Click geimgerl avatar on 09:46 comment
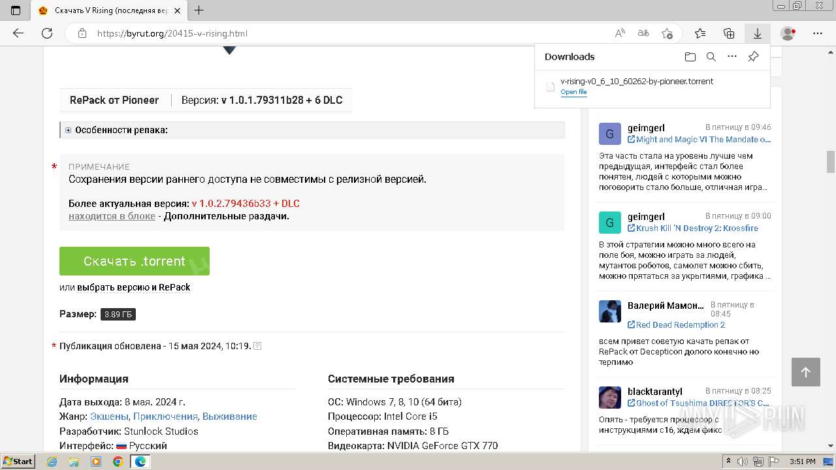The image size is (836, 470). pyautogui.click(x=609, y=134)
